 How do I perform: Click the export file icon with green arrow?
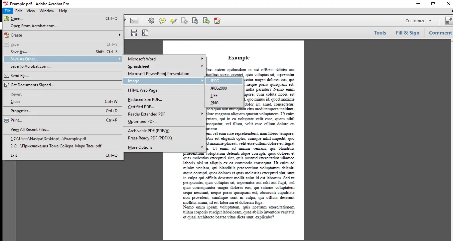[206, 21]
